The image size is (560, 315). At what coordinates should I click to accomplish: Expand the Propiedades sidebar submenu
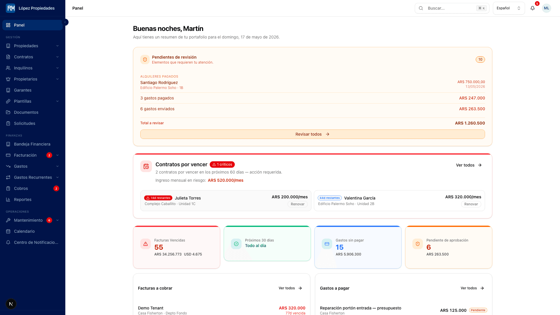(x=57, y=46)
